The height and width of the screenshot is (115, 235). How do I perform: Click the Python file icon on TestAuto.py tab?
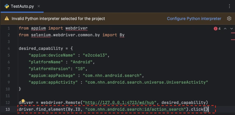(x=7, y=6)
